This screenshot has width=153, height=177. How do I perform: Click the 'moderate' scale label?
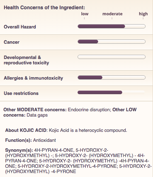coord(112,14)
